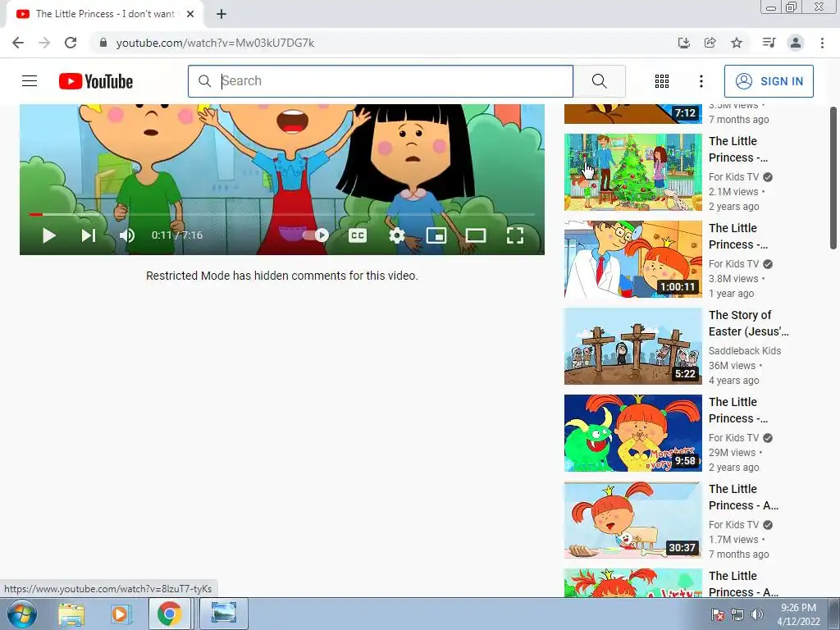Select The Little Princess browser tab
840x630 pixels.
(104, 14)
